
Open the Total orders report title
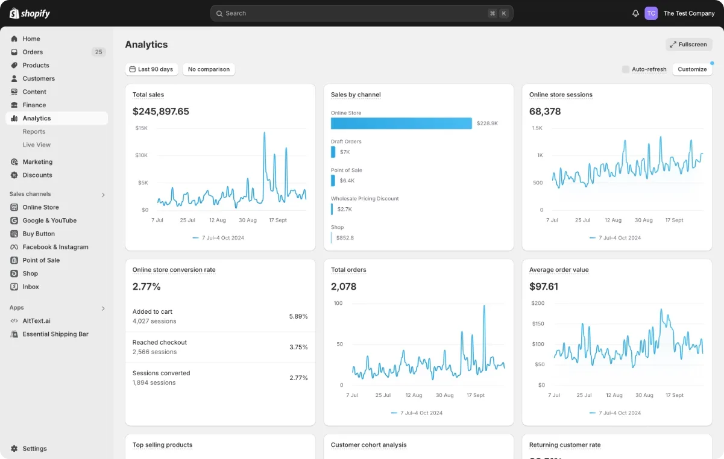tap(348, 270)
